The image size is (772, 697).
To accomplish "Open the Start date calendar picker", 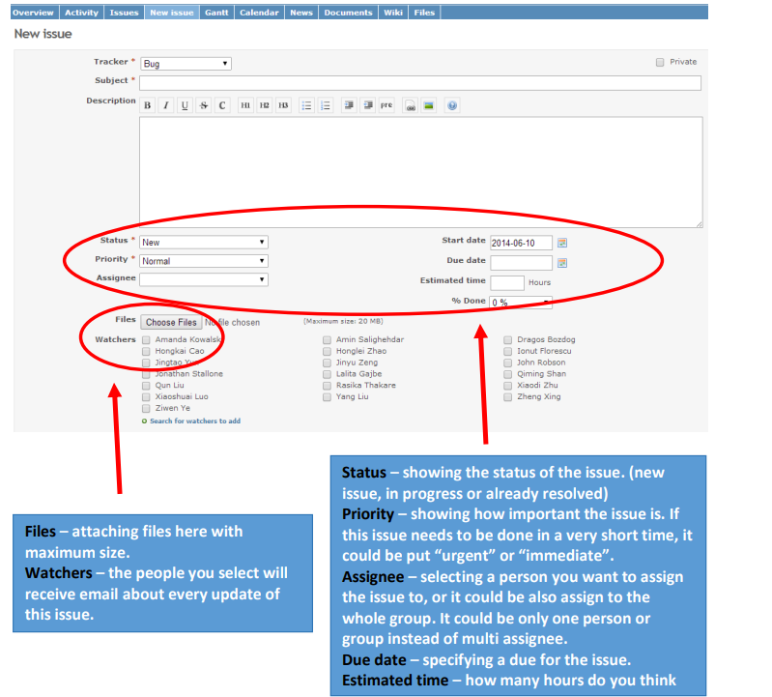I will coord(562,243).
